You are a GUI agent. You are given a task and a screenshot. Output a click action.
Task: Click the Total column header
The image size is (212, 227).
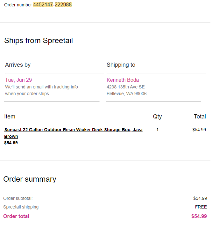[200, 117]
